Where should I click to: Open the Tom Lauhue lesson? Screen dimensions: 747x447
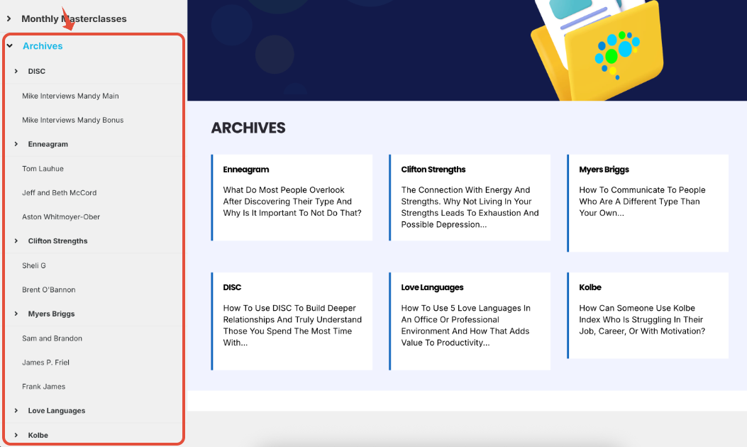pos(43,168)
